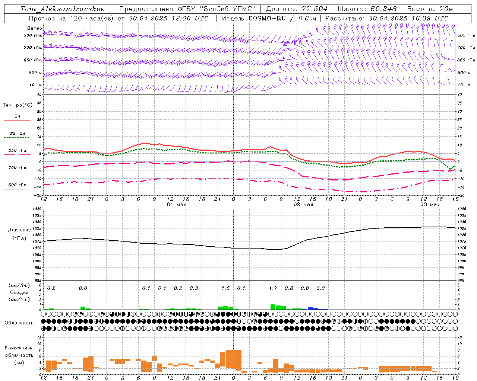Viewport: 477px width, 381px height.
Task: Select the text Предоставлено ФГБУ "ЗапСиб УГМС"
Action: (187, 9)
